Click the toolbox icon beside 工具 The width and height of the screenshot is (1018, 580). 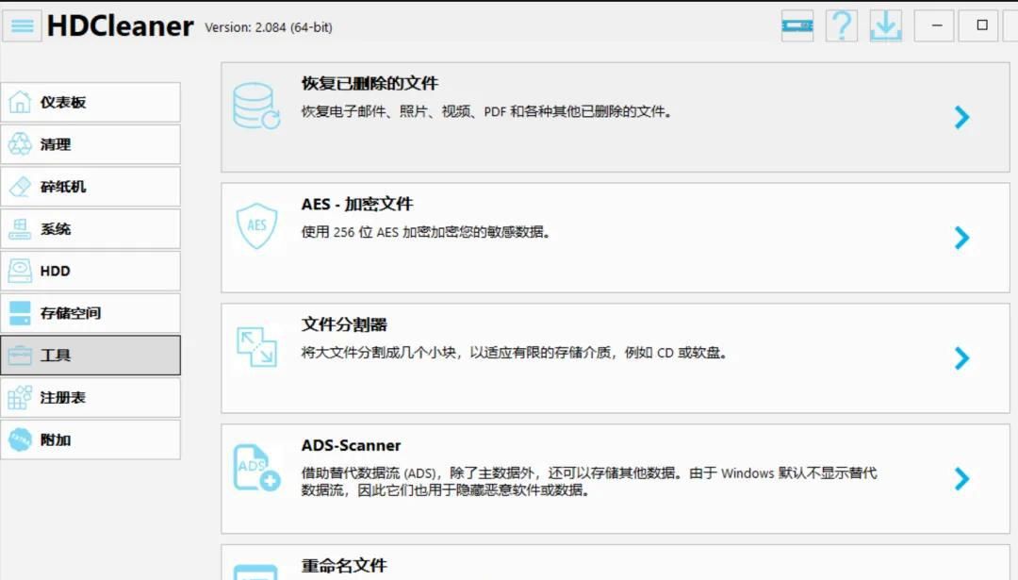[20, 356]
